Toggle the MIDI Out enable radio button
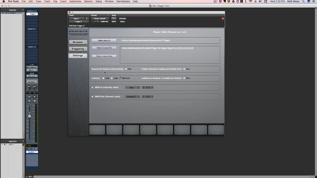This screenshot has width=317, height=178. (x=92, y=97)
